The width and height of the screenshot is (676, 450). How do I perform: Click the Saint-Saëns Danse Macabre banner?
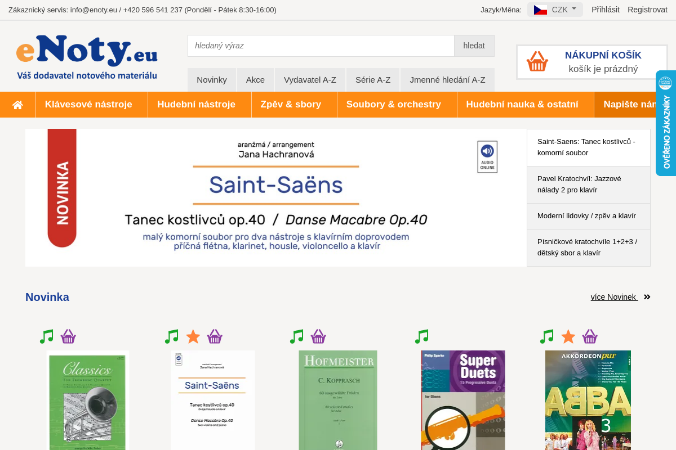pos(275,197)
